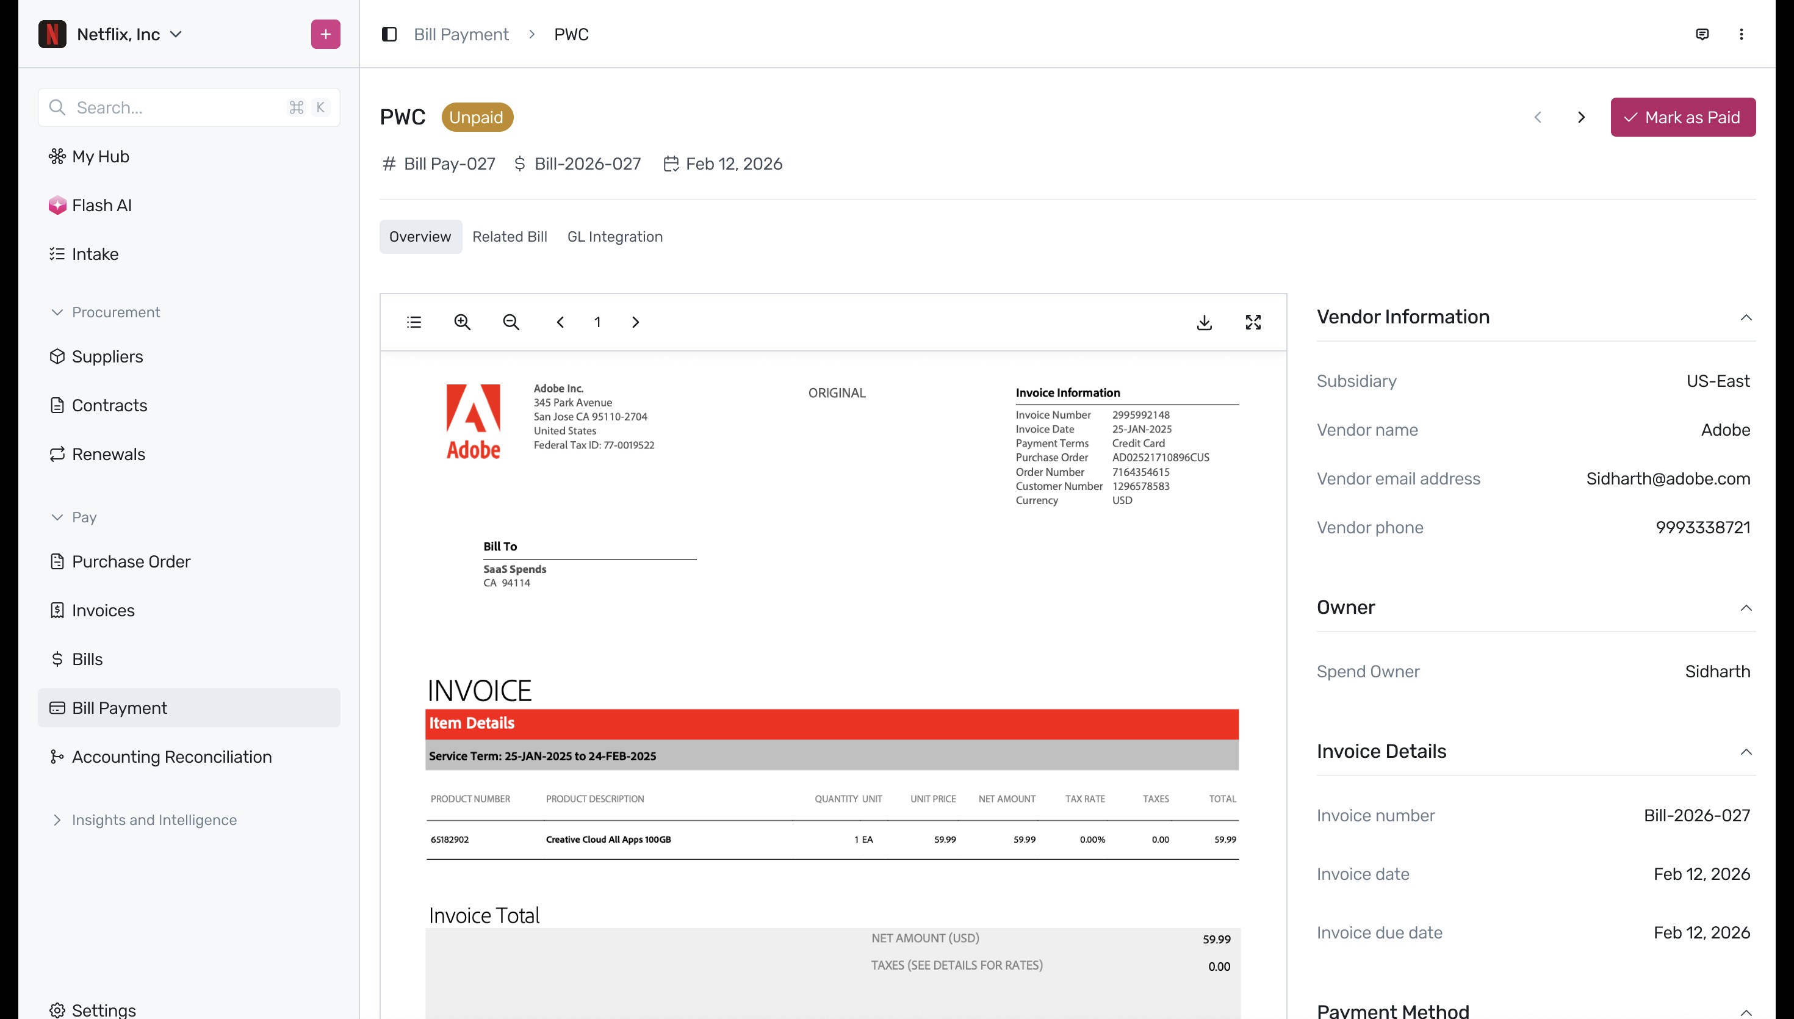This screenshot has width=1794, height=1019.
Task: Switch to Overview tab
Action: [x=420, y=237]
